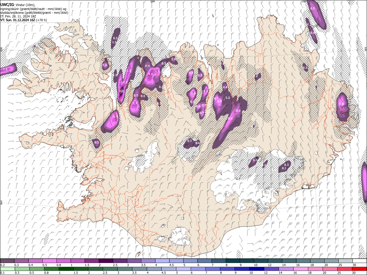Click the '0.1' label in the lower legend
The height and width of the screenshot is (275, 367).
click(x=2, y=273)
